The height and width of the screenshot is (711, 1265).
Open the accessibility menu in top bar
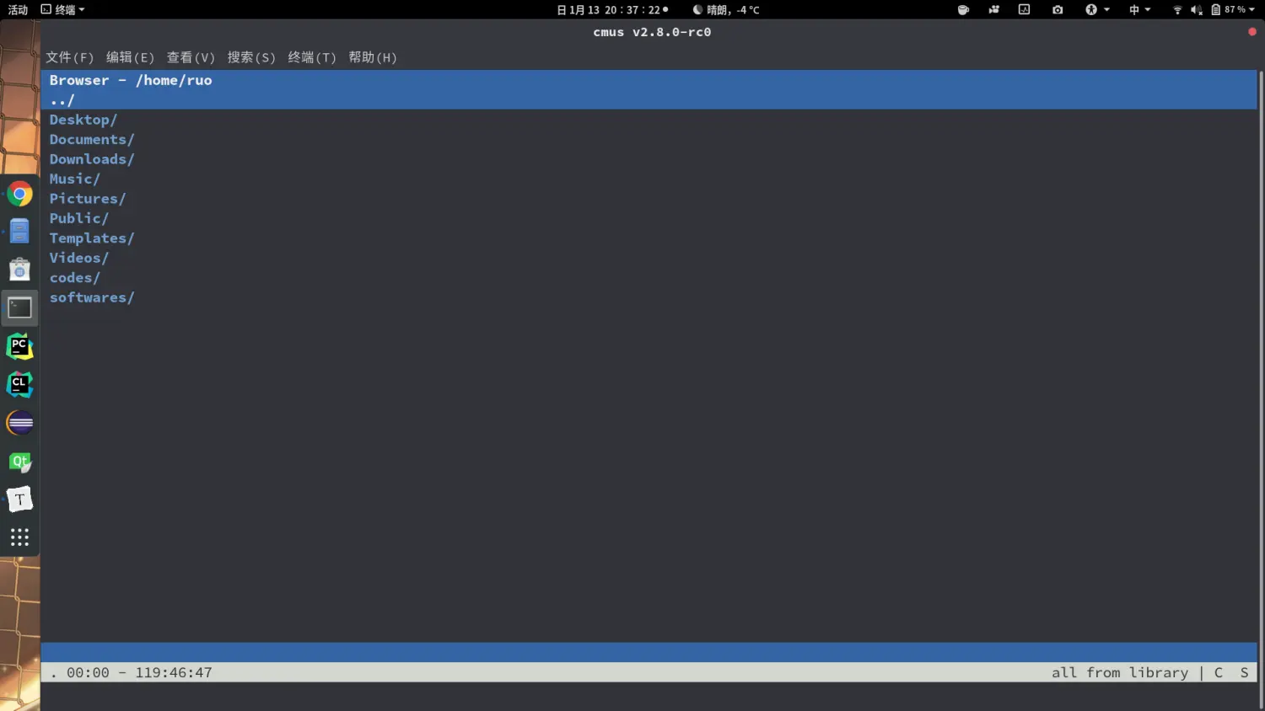[1097, 10]
